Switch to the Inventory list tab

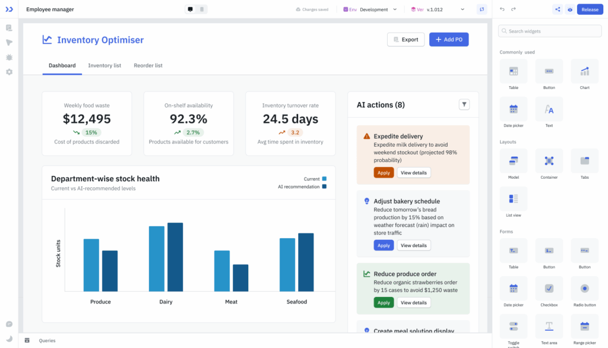[104, 66]
